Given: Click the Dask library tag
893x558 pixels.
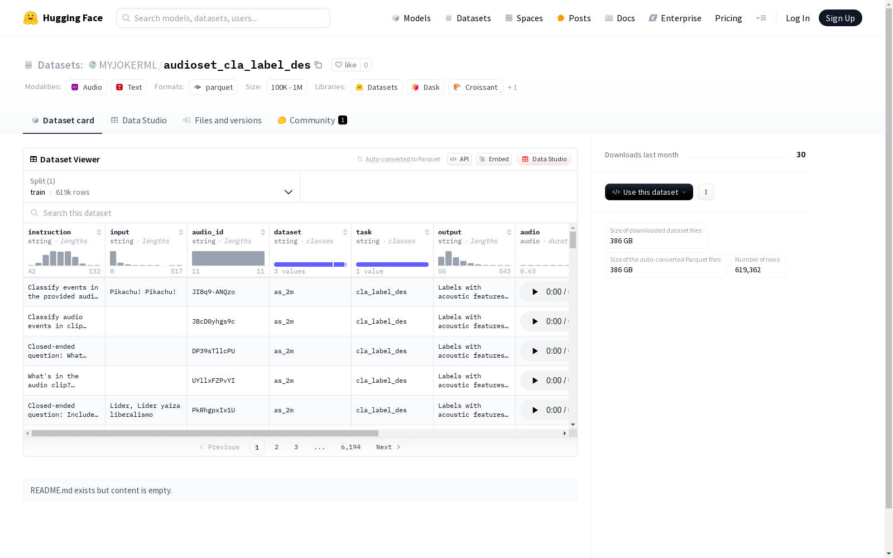Looking at the screenshot, I should [x=426, y=87].
